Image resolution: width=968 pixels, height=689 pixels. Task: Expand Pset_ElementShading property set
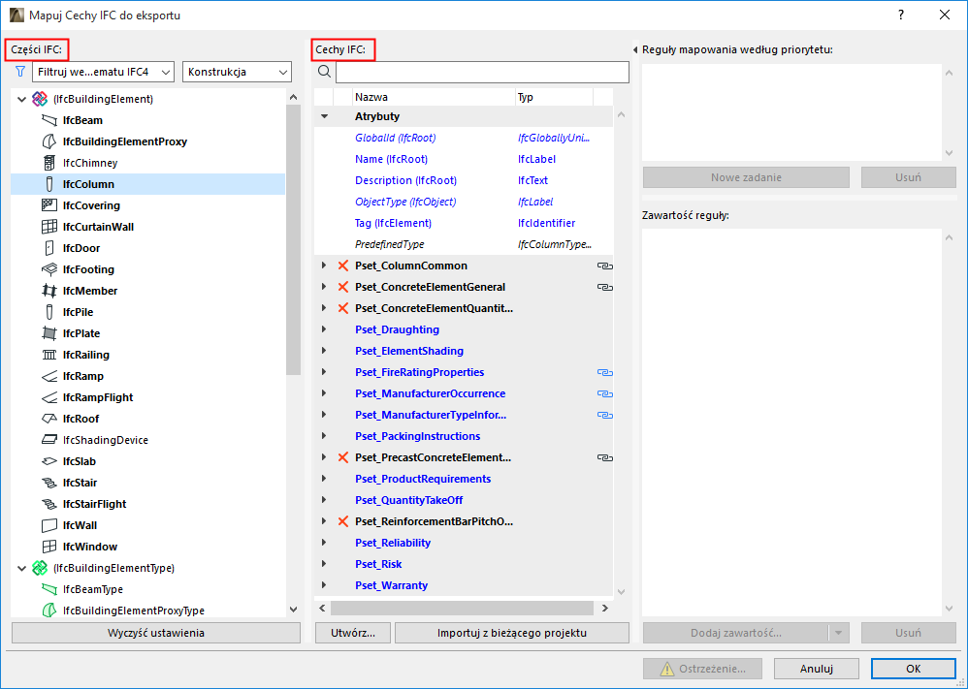click(x=324, y=351)
